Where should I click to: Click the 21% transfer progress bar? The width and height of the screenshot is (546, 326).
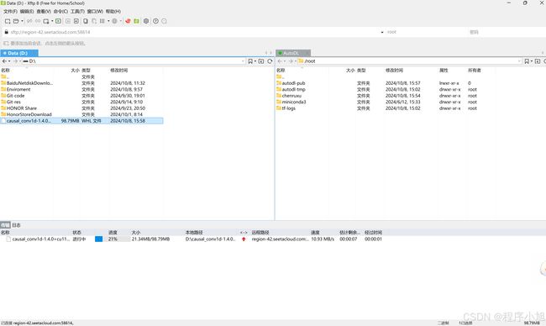click(113, 239)
